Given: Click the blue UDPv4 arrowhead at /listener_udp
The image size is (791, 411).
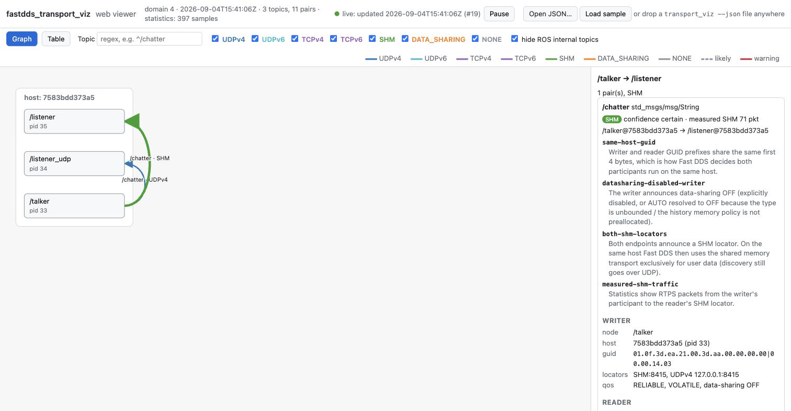Looking at the screenshot, I should pos(128,164).
